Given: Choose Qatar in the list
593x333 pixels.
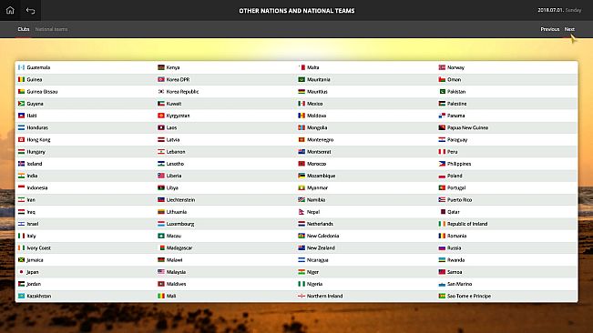Looking at the screenshot, I should click(454, 212).
